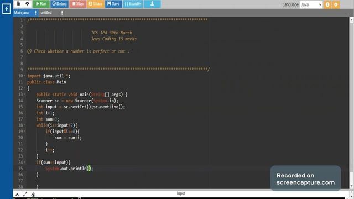The height and width of the screenshot is (199, 354).
Task: Fold the class body at line 12
Action: [x=24, y=88]
